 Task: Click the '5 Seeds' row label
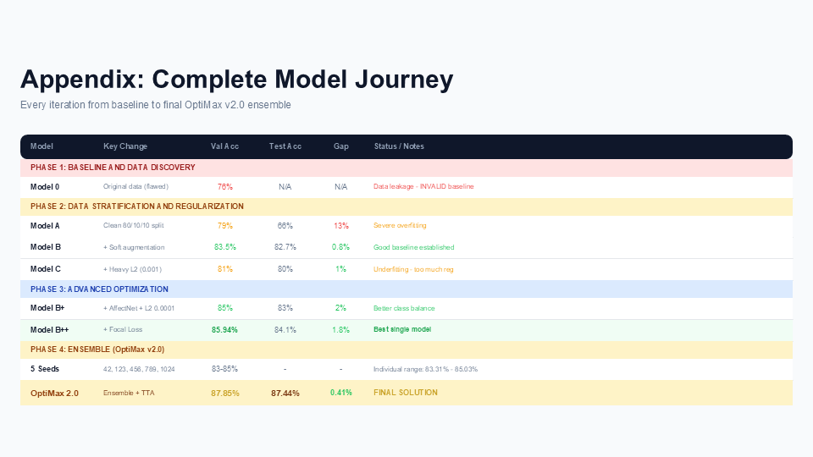(x=45, y=369)
